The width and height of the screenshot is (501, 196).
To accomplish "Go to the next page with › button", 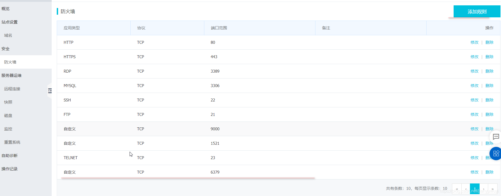I will click(484, 189).
